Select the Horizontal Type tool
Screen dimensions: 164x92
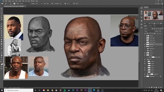(2, 46)
